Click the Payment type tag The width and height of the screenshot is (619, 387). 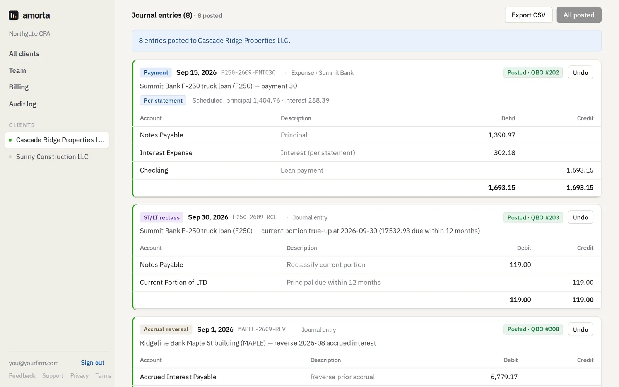(156, 73)
